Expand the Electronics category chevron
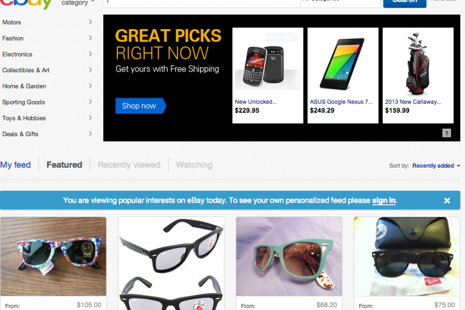465x310 pixels. click(x=91, y=54)
